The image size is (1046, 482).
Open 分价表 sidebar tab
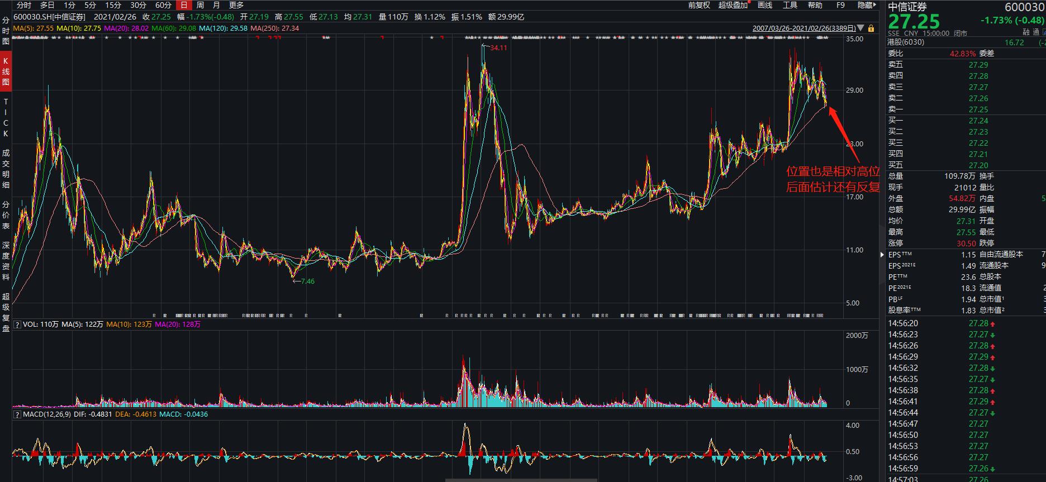[6, 215]
